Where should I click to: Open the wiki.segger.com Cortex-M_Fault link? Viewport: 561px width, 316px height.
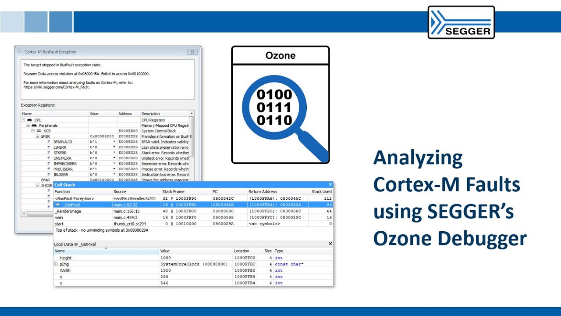coord(57,87)
